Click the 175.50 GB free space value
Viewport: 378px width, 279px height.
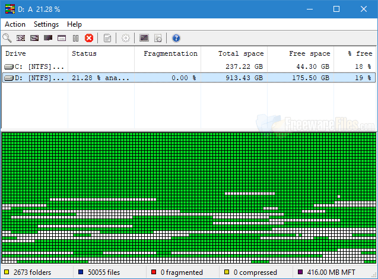click(x=311, y=78)
